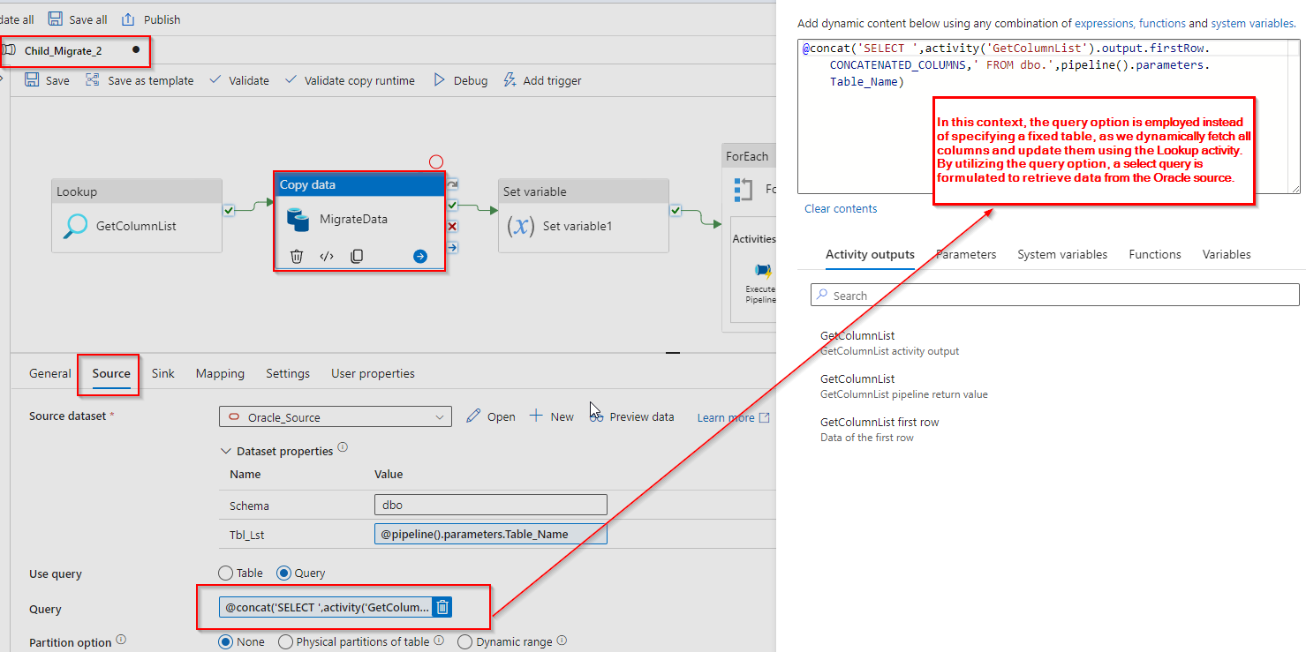Insert GetColumnList first row output
This screenshot has height=652, width=1306.
[879, 430]
